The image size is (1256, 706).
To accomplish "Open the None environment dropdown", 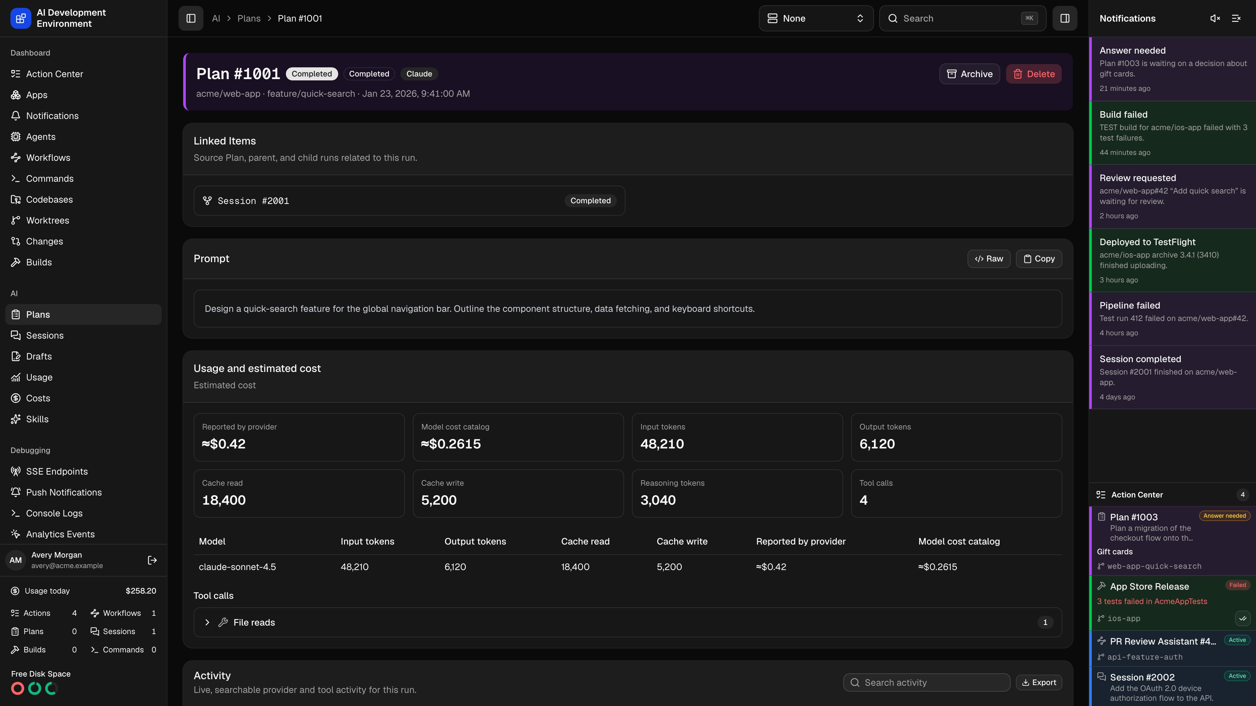I will pyautogui.click(x=816, y=19).
